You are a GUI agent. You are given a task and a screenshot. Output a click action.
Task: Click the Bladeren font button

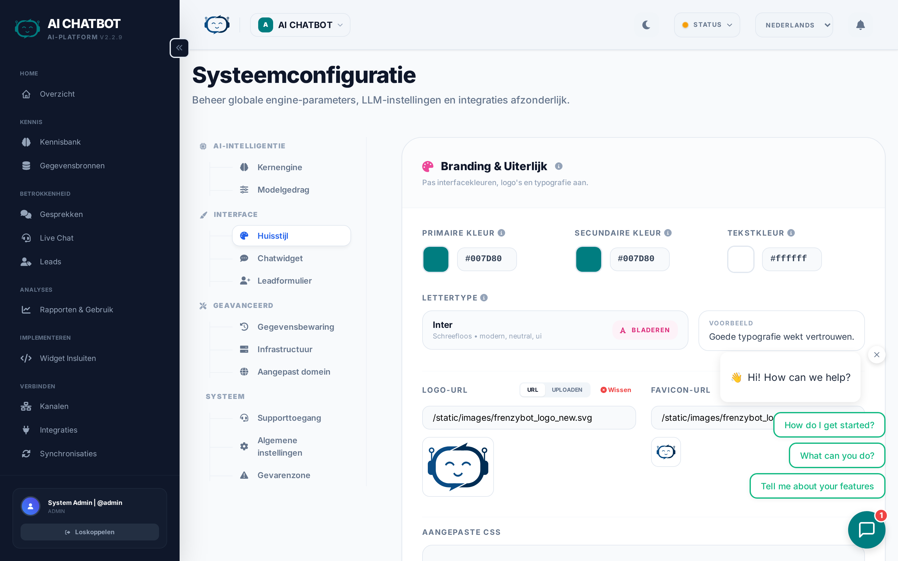tap(645, 330)
